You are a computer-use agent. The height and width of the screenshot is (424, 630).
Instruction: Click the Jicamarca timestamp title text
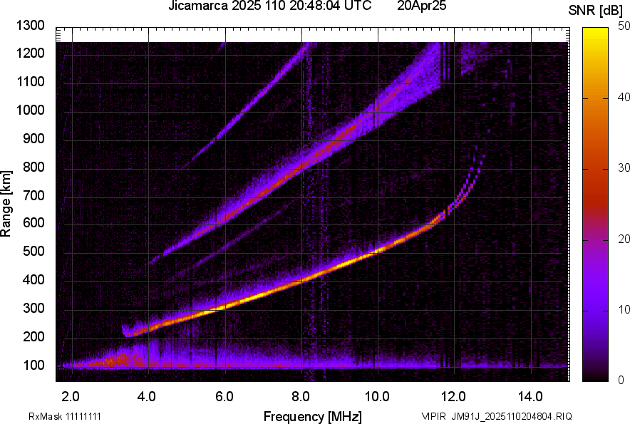[x=269, y=6]
